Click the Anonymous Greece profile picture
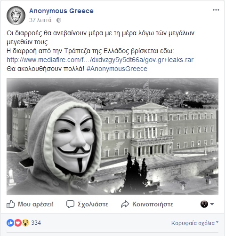Image resolution: width=225 pixels, height=236 pixels. tap(16, 16)
